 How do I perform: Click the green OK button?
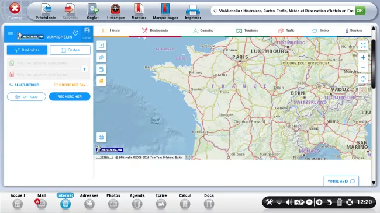pos(360,11)
